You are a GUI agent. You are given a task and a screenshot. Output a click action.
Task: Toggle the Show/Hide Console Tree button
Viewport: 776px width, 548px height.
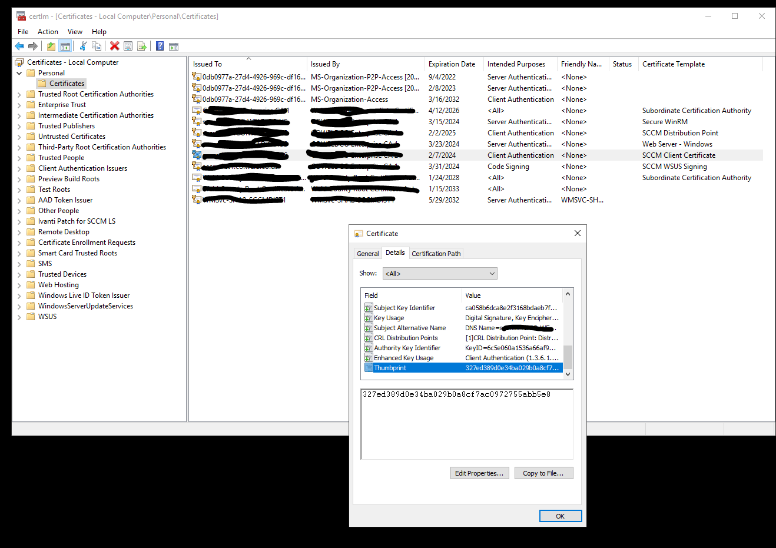[x=65, y=47]
